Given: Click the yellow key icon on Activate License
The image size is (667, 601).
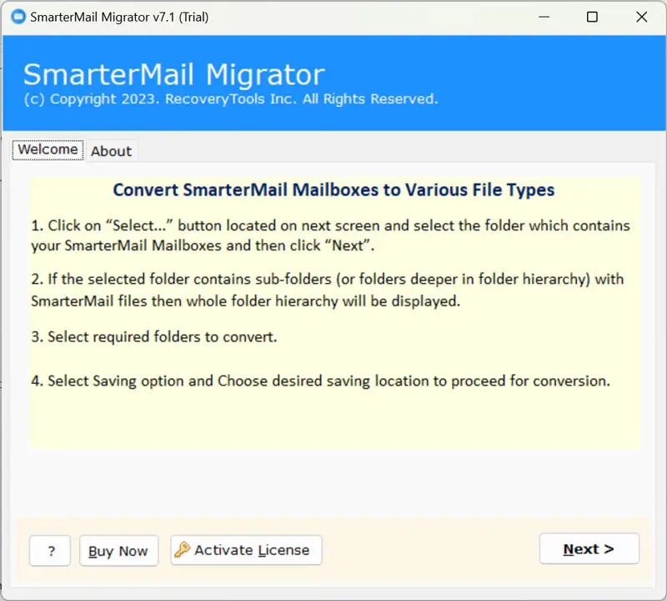Looking at the screenshot, I should pyautogui.click(x=183, y=550).
